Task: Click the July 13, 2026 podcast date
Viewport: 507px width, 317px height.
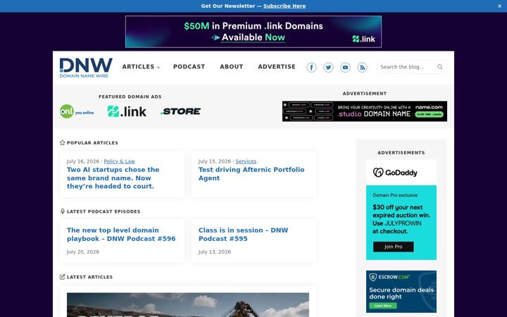Action: tap(214, 252)
